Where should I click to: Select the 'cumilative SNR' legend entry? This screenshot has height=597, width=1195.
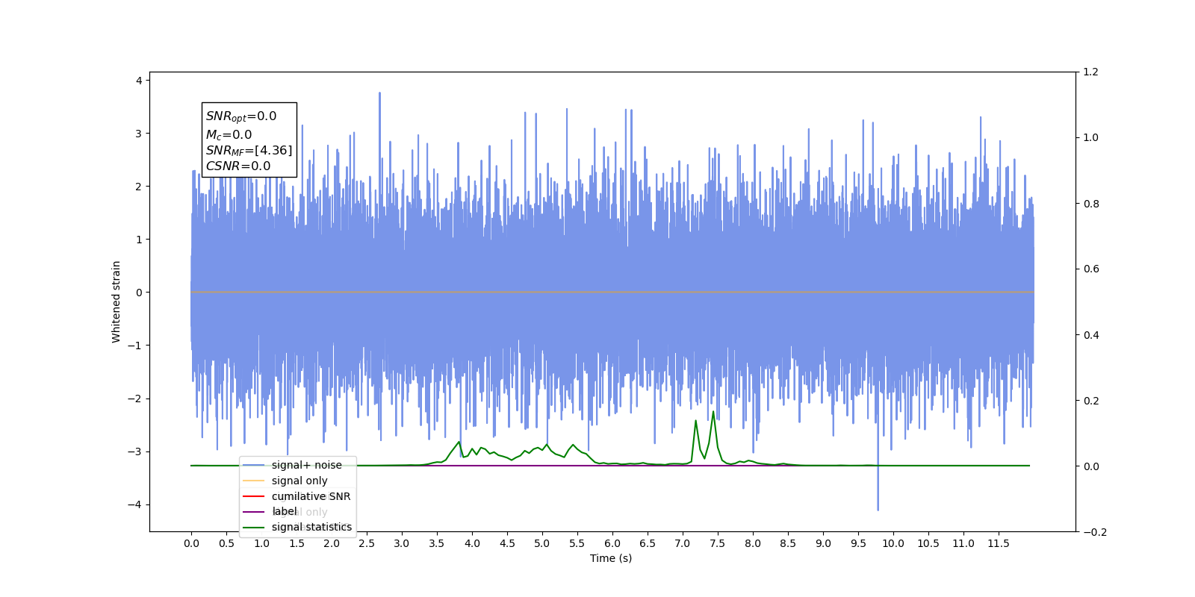[311, 496]
